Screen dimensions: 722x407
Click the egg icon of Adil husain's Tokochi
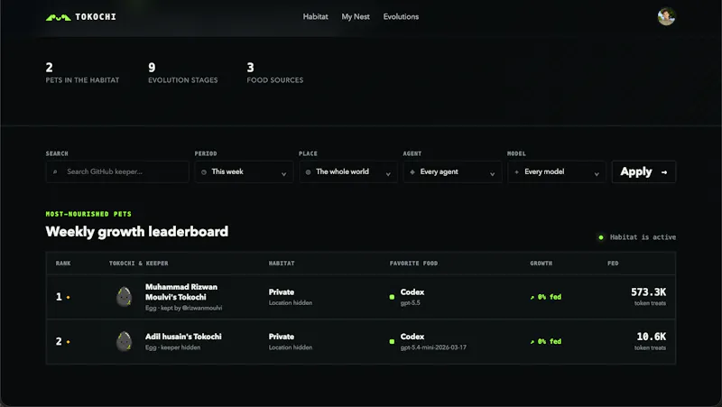tap(124, 341)
